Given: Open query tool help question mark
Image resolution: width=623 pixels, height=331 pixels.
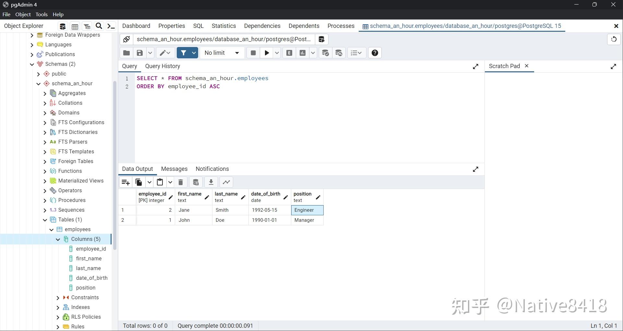Looking at the screenshot, I should coord(375,53).
